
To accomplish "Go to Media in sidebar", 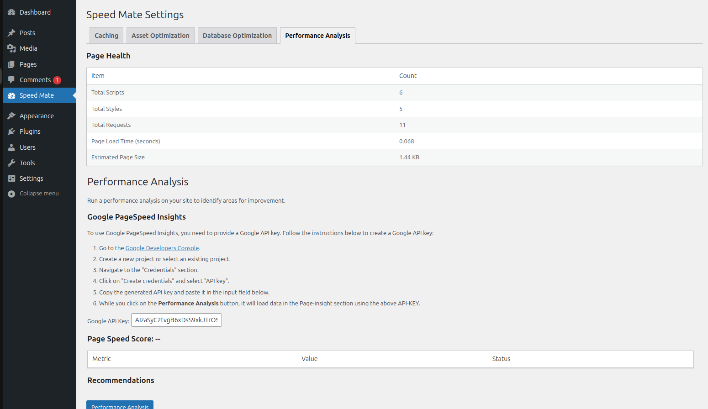I will click(40, 48).
